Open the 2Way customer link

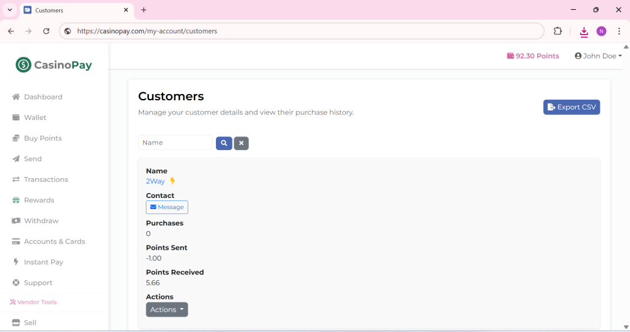tap(155, 181)
